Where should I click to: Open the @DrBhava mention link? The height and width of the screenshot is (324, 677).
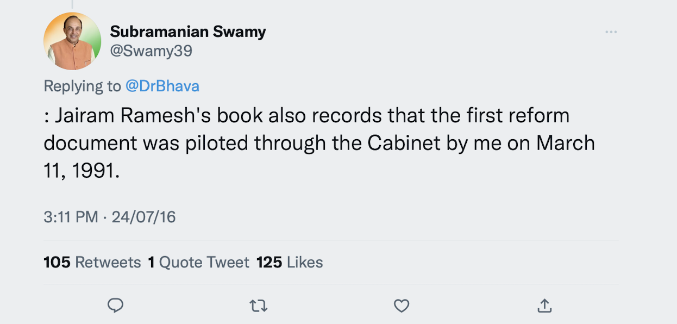point(162,86)
